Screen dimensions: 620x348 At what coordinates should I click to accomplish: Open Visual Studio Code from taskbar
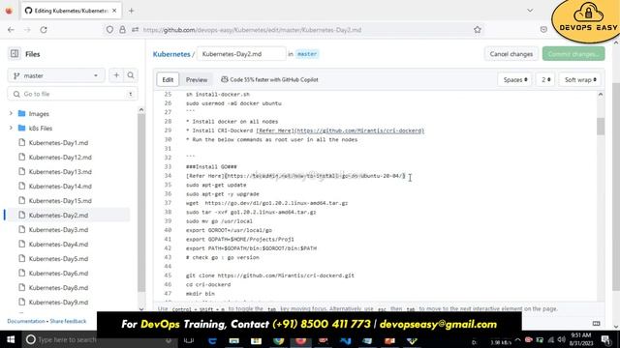(x=346, y=340)
